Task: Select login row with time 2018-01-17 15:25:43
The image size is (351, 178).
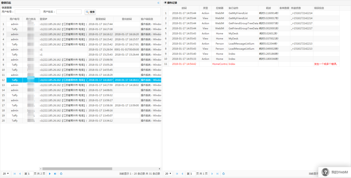Action: (80, 54)
